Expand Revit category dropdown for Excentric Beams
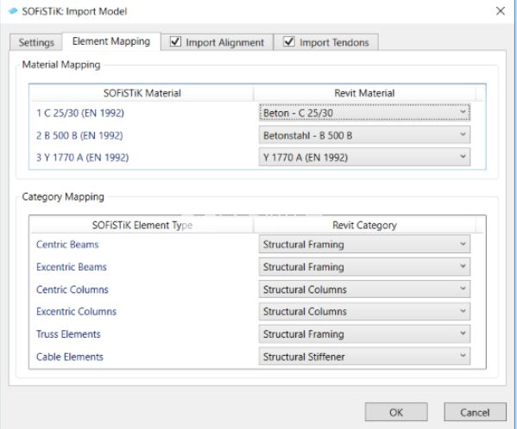517x429 pixels. 364,266
